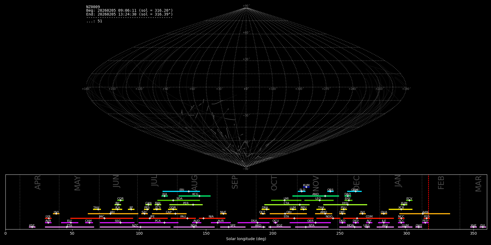Select the AND green activity bar
The height and width of the screenshot is (245, 491).
[x=316, y=196]
